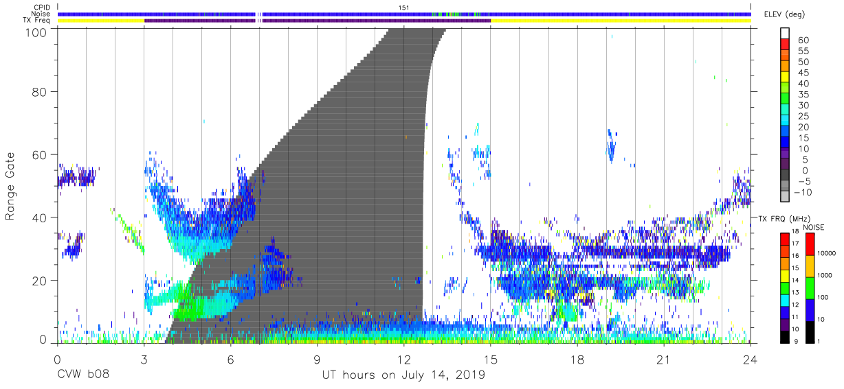Select the CPID value 151
The image size is (844, 389).
pyautogui.click(x=404, y=7)
